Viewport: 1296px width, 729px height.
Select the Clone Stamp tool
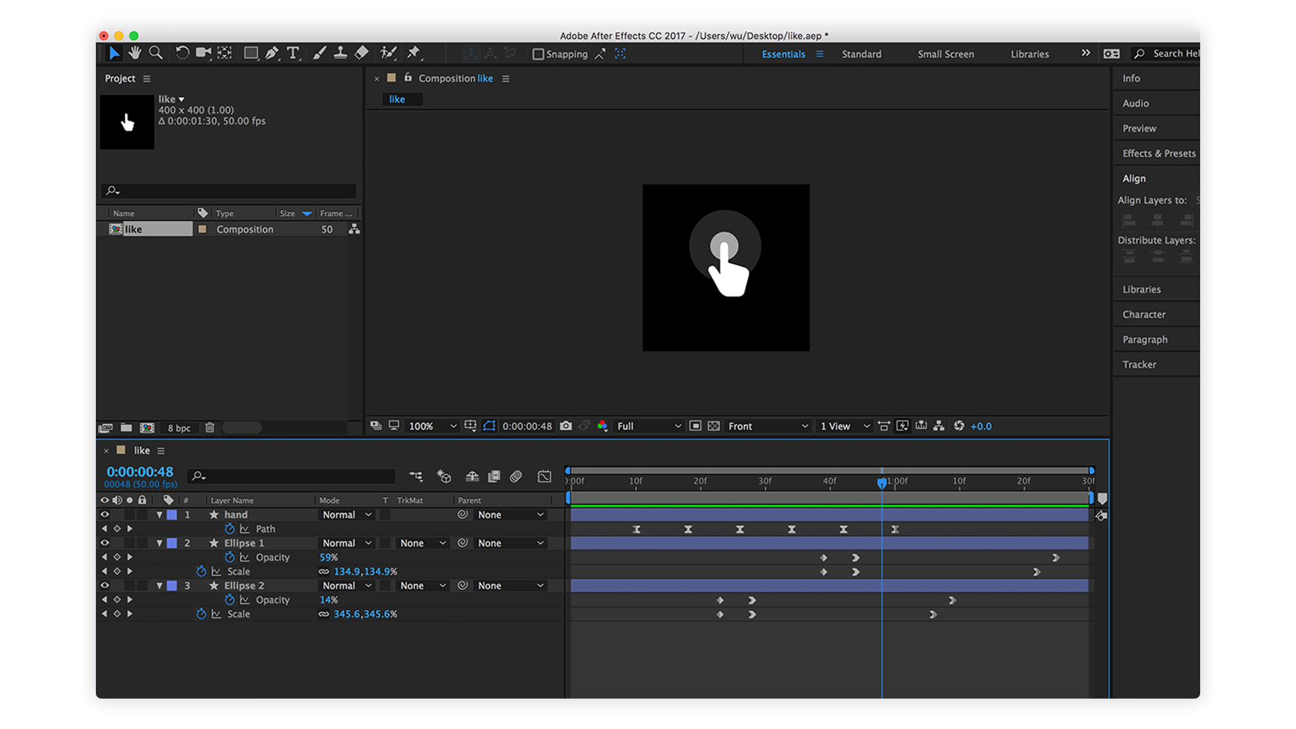click(341, 53)
